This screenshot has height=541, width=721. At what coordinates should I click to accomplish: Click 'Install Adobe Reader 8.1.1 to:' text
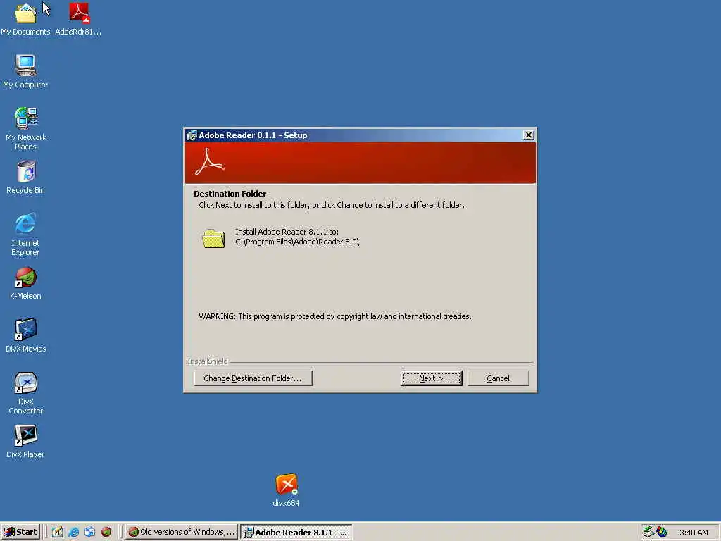pyautogui.click(x=287, y=232)
